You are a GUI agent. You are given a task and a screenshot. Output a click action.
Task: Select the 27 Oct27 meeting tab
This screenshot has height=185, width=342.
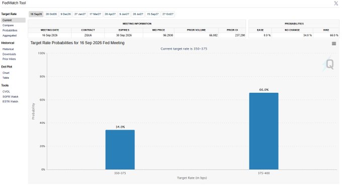pyautogui.click(x=168, y=14)
